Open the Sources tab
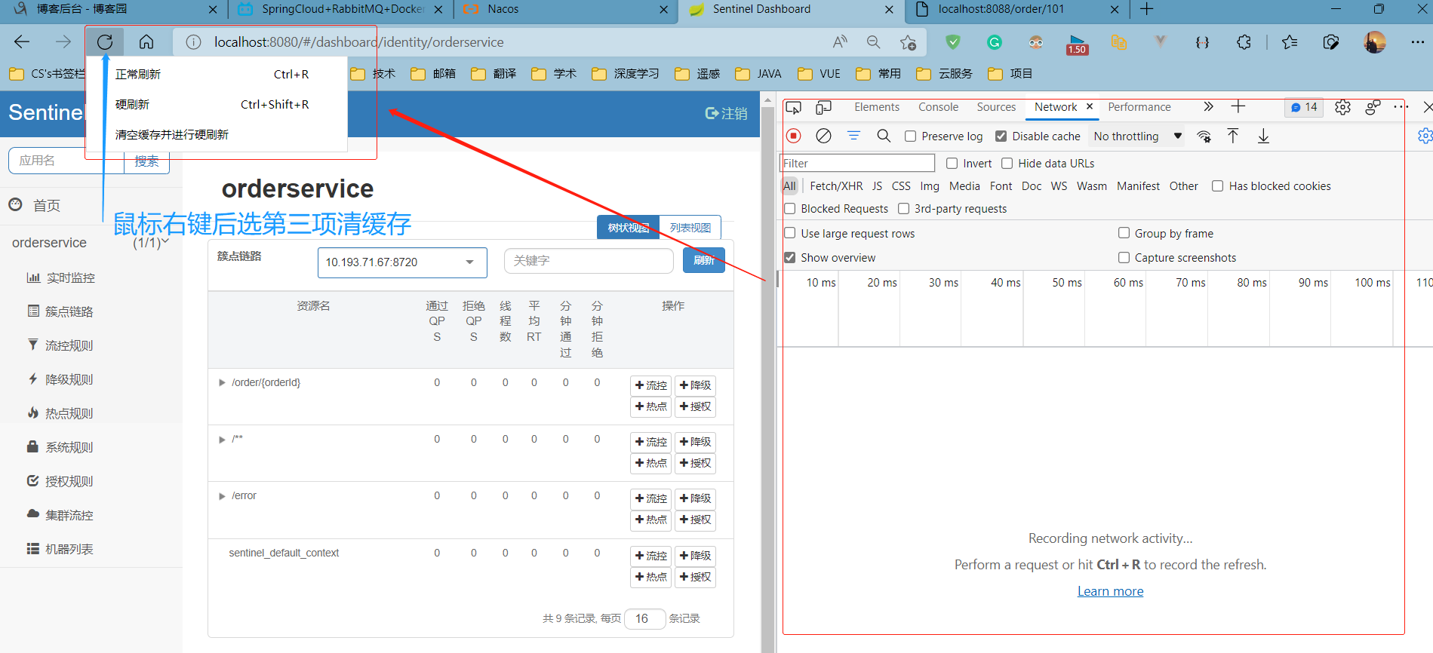The image size is (1433, 653). [996, 107]
